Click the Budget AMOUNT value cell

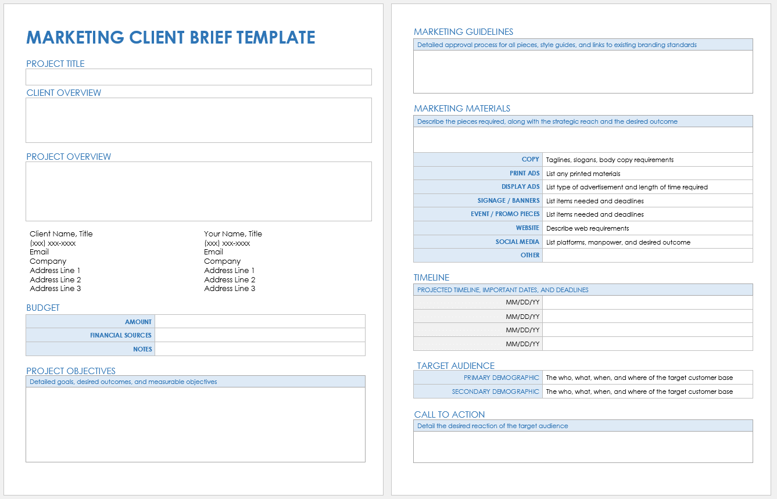260,322
